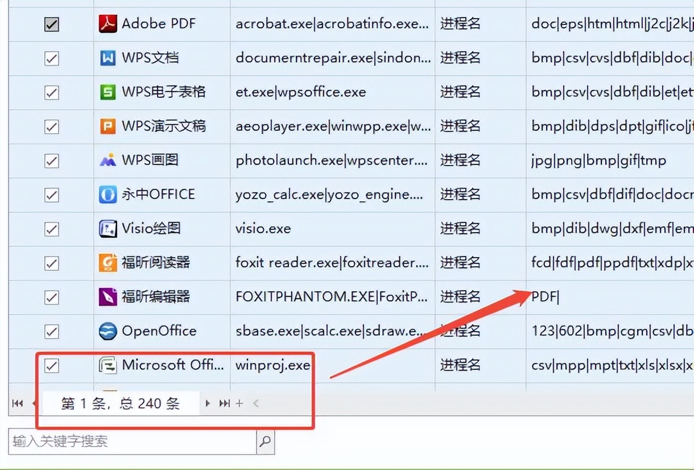
Task: Select the 永中OFFICE name cell
Action: [x=162, y=195]
